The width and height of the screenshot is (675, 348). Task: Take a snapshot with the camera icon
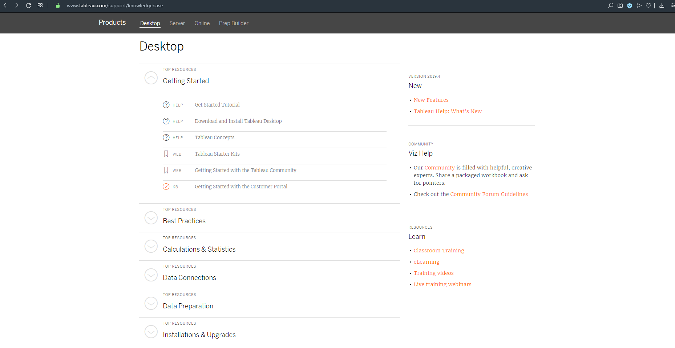click(x=620, y=5)
